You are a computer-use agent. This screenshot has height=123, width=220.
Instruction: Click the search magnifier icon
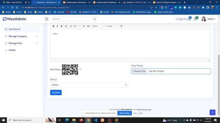tap(95, 19)
